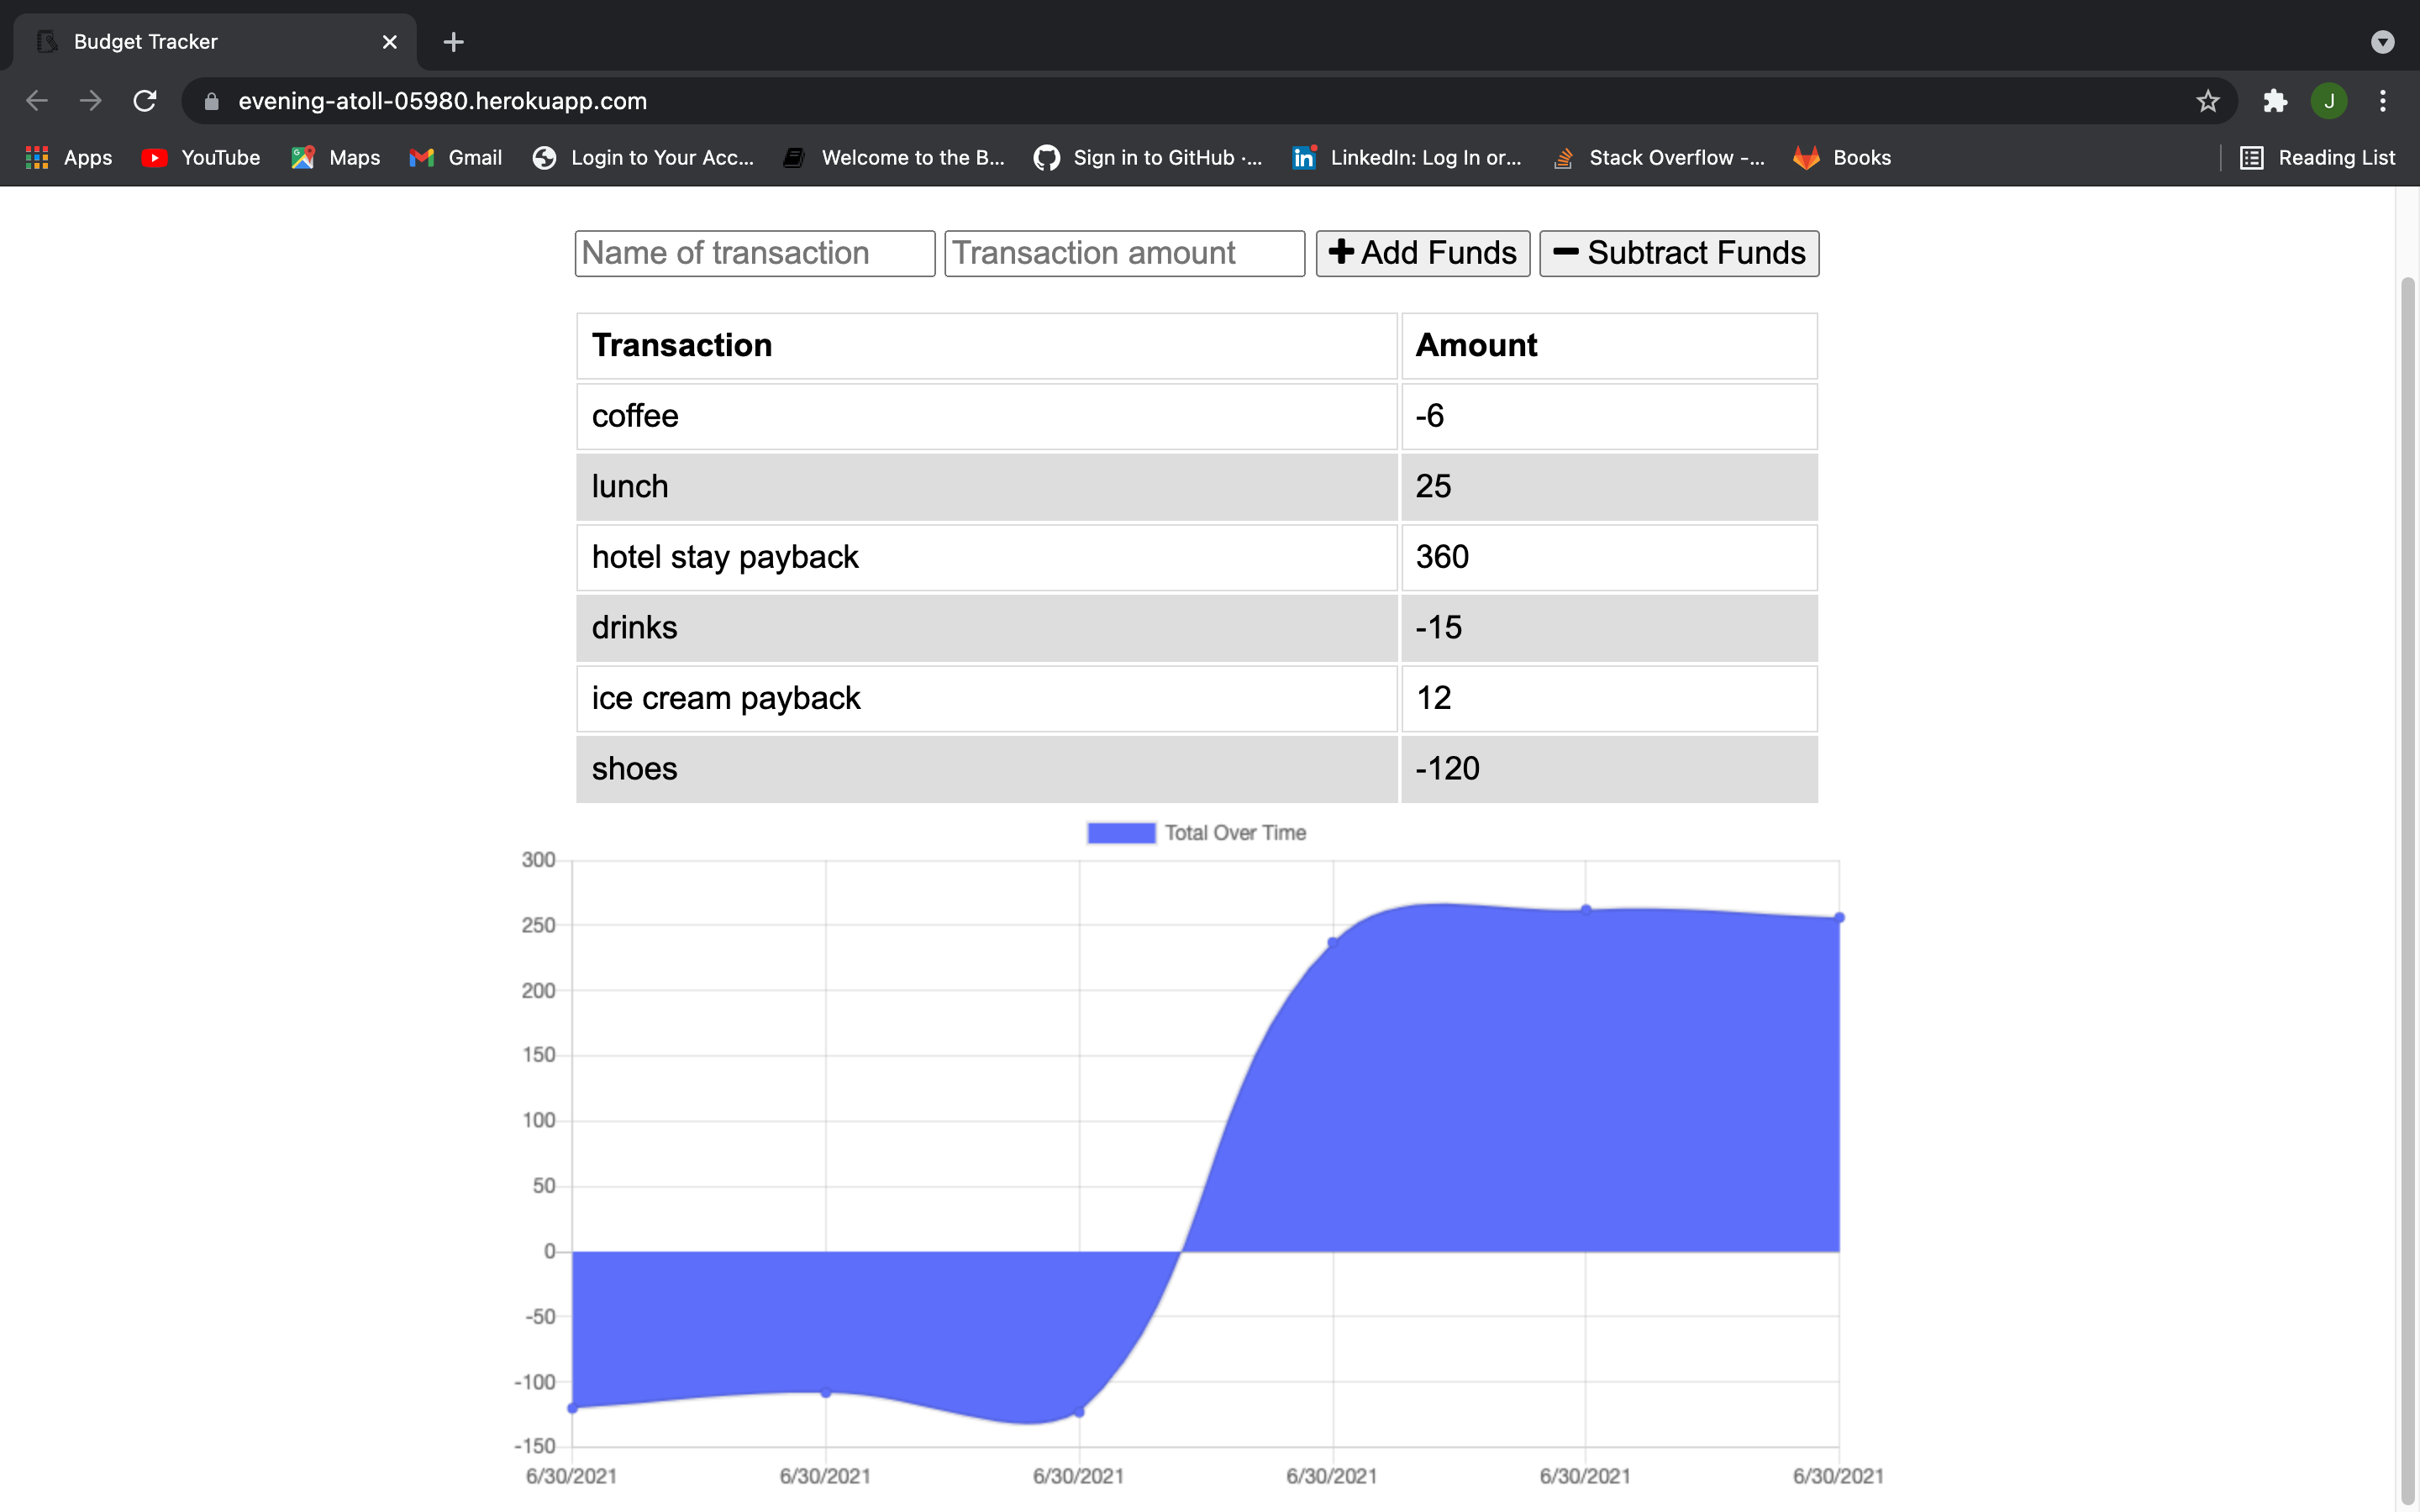2420x1512 pixels.
Task: Open Login to Your Acc... bookmark
Action: [x=643, y=158]
